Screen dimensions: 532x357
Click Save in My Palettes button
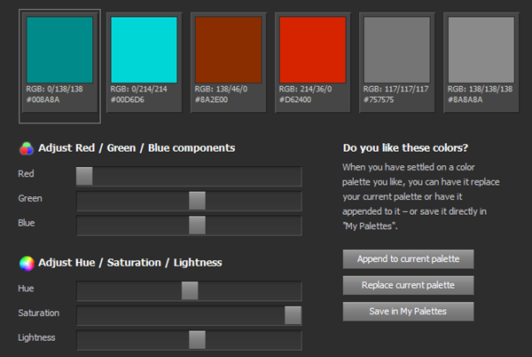coord(408,312)
